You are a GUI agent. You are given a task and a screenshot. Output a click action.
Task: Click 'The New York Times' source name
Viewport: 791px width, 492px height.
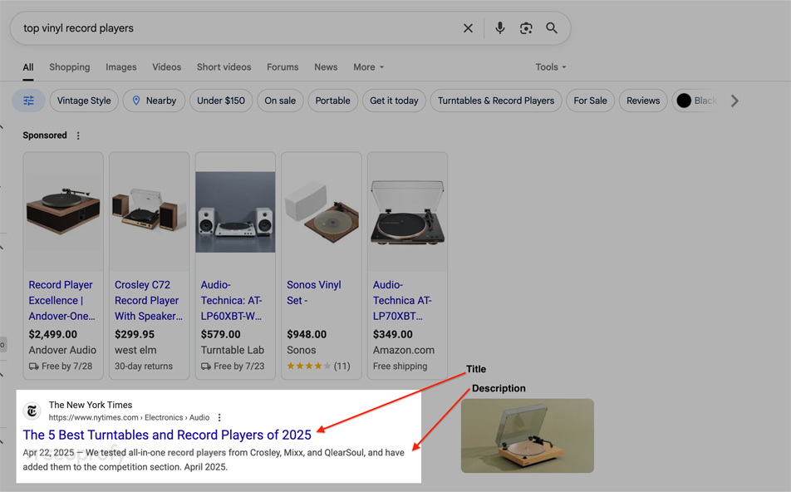pos(91,405)
